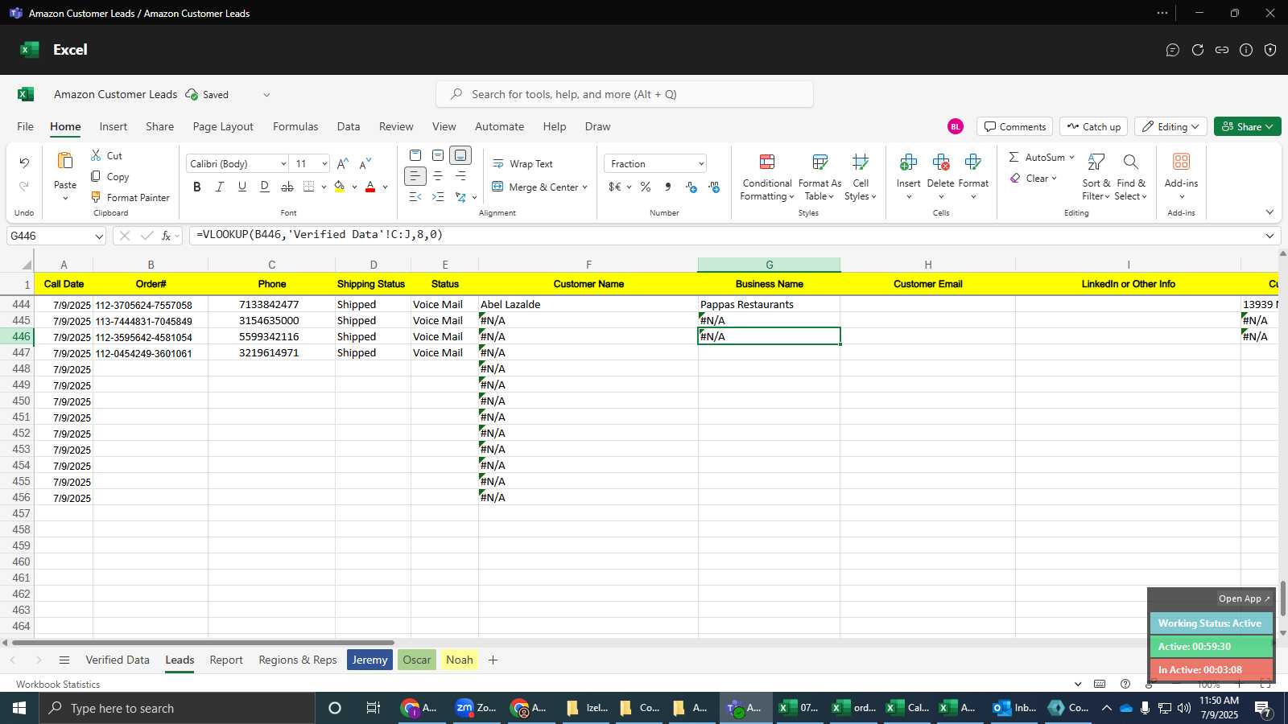Viewport: 1288px width, 724px height.
Task: Open Sort & Filter options
Action: 1096,178
